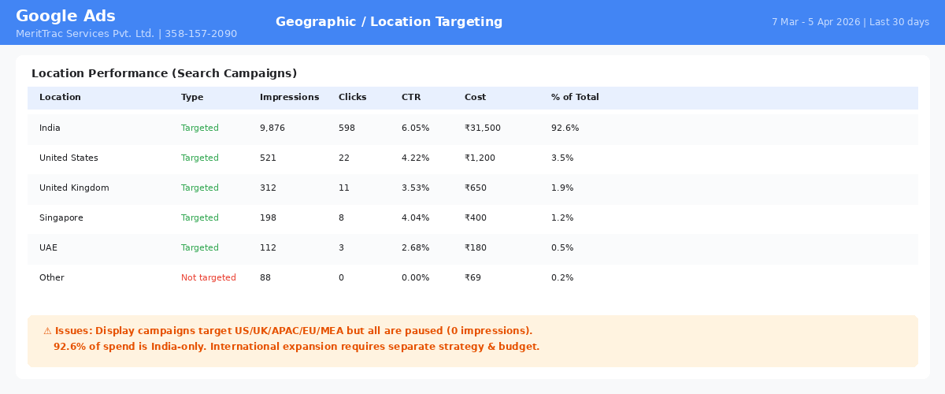
Task: Open the UAE location row
Action: tap(472, 248)
